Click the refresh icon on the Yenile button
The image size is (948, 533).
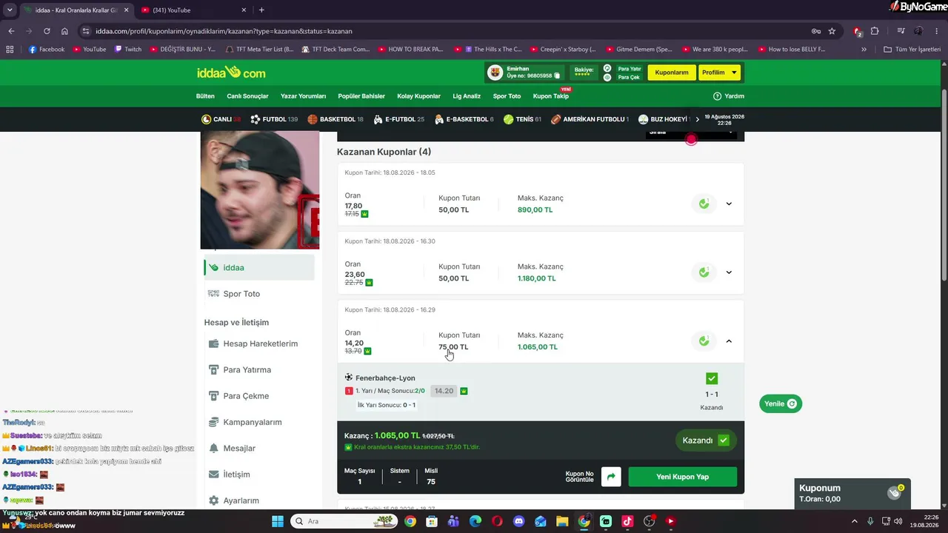(x=792, y=403)
